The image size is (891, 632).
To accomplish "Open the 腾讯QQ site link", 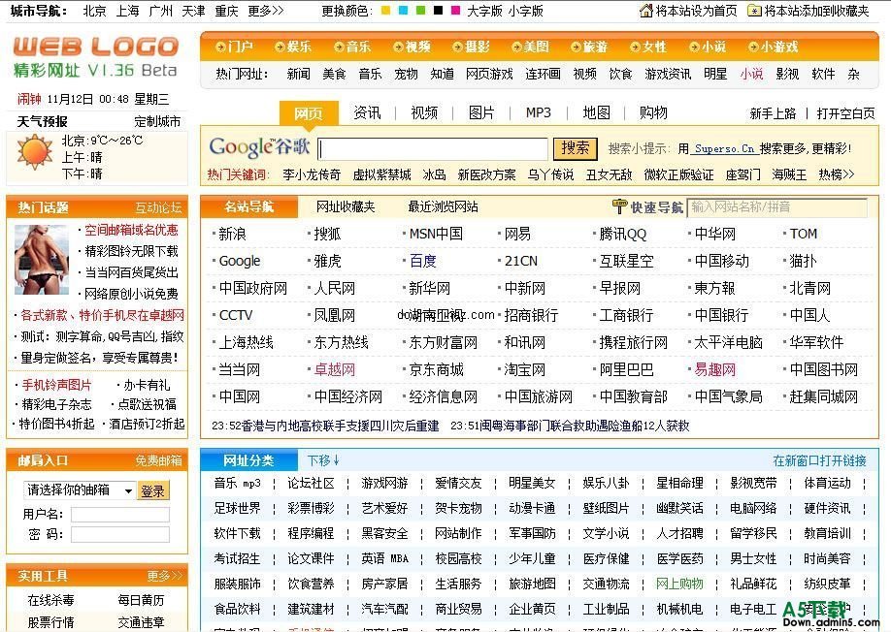I will click(623, 234).
